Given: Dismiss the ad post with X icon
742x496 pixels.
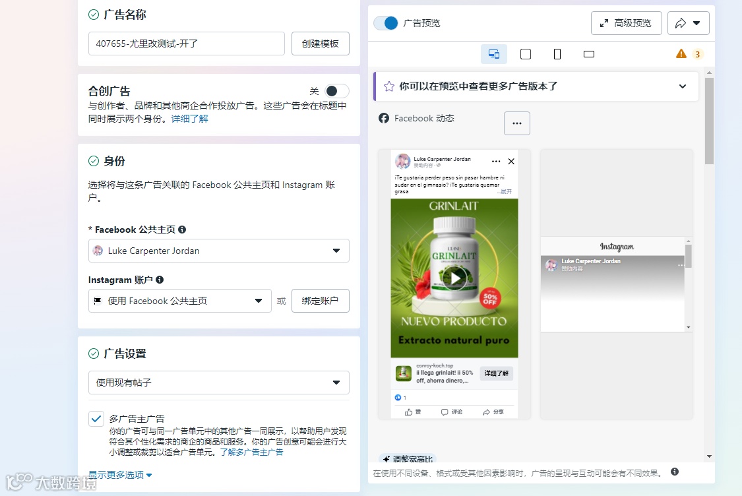Looking at the screenshot, I should tap(511, 162).
